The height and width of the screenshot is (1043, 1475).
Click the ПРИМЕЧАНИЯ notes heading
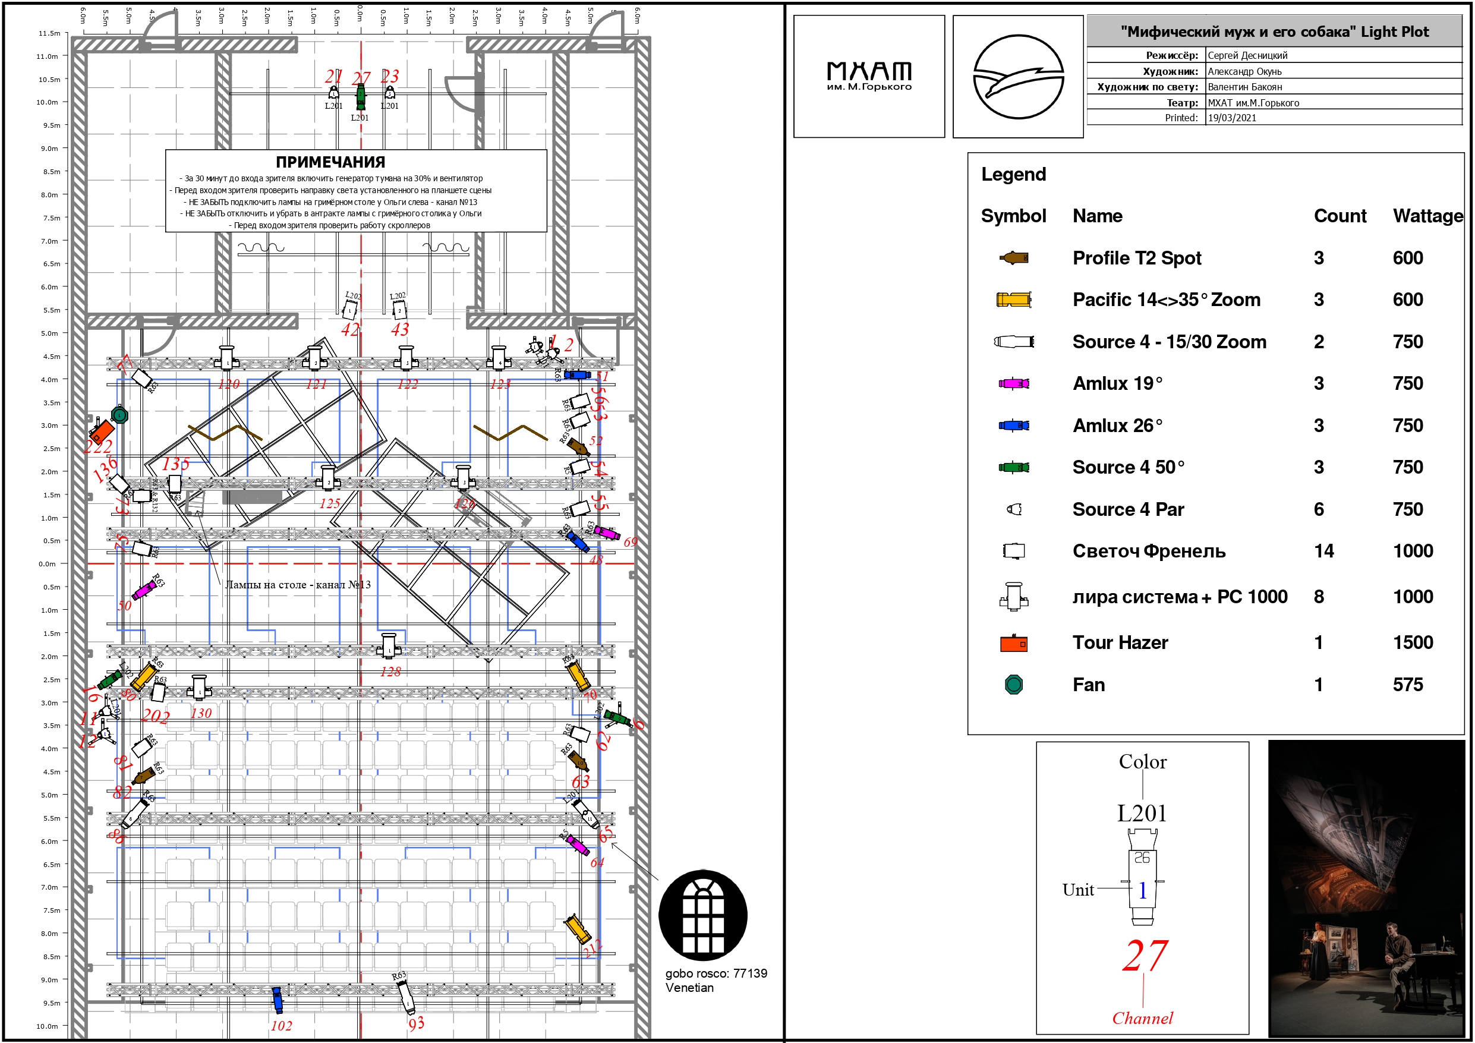point(330,162)
